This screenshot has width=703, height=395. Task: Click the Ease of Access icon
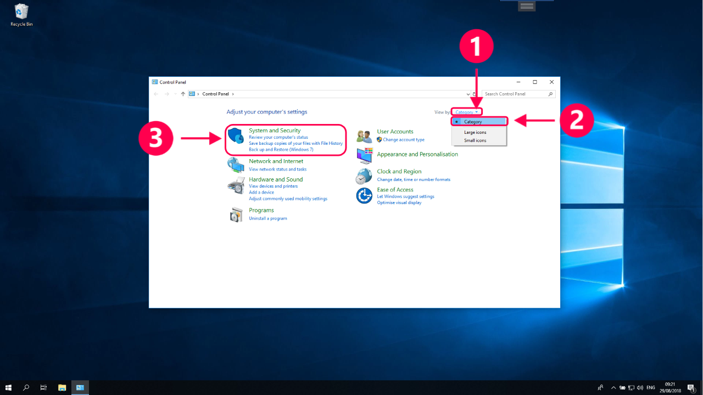(x=364, y=195)
